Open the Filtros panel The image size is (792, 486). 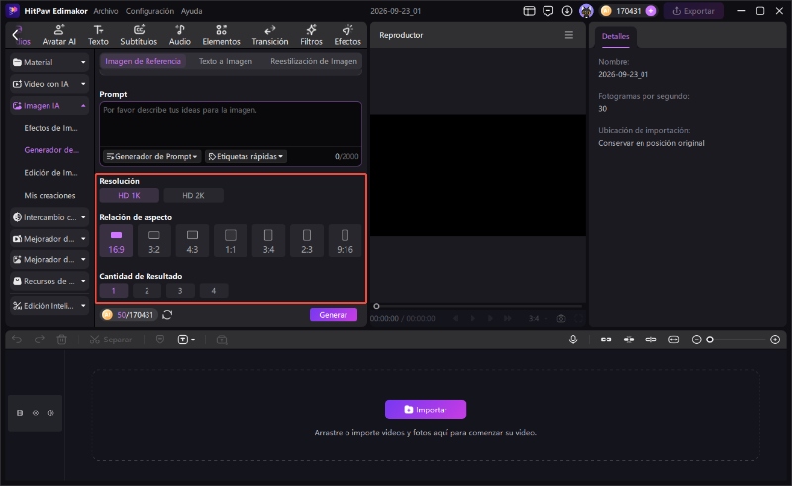(x=311, y=35)
